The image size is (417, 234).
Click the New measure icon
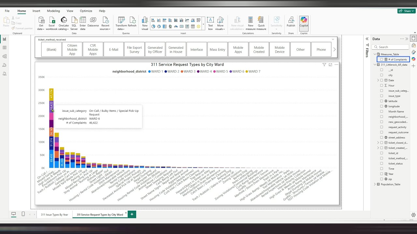[251, 23]
